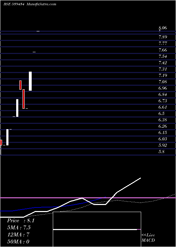Click the longest red candlestick
This screenshot has height=247, width=176.
tap(24, 99)
